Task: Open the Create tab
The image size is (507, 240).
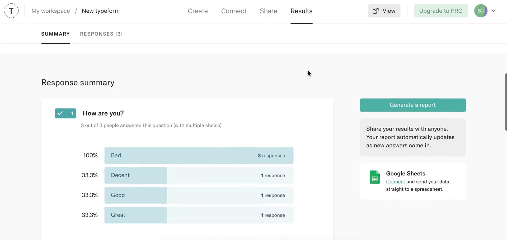Action: click(198, 11)
